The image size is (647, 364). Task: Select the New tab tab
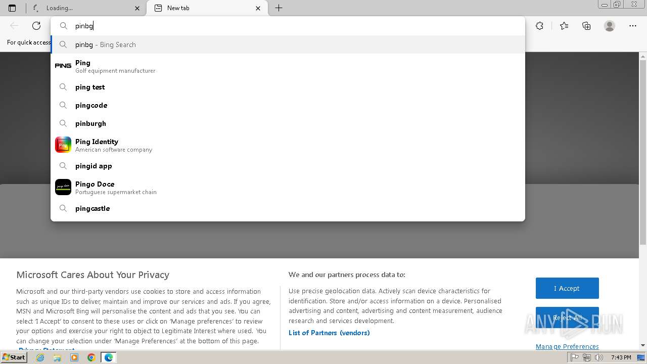pyautogui.click(x=207, y=8)
